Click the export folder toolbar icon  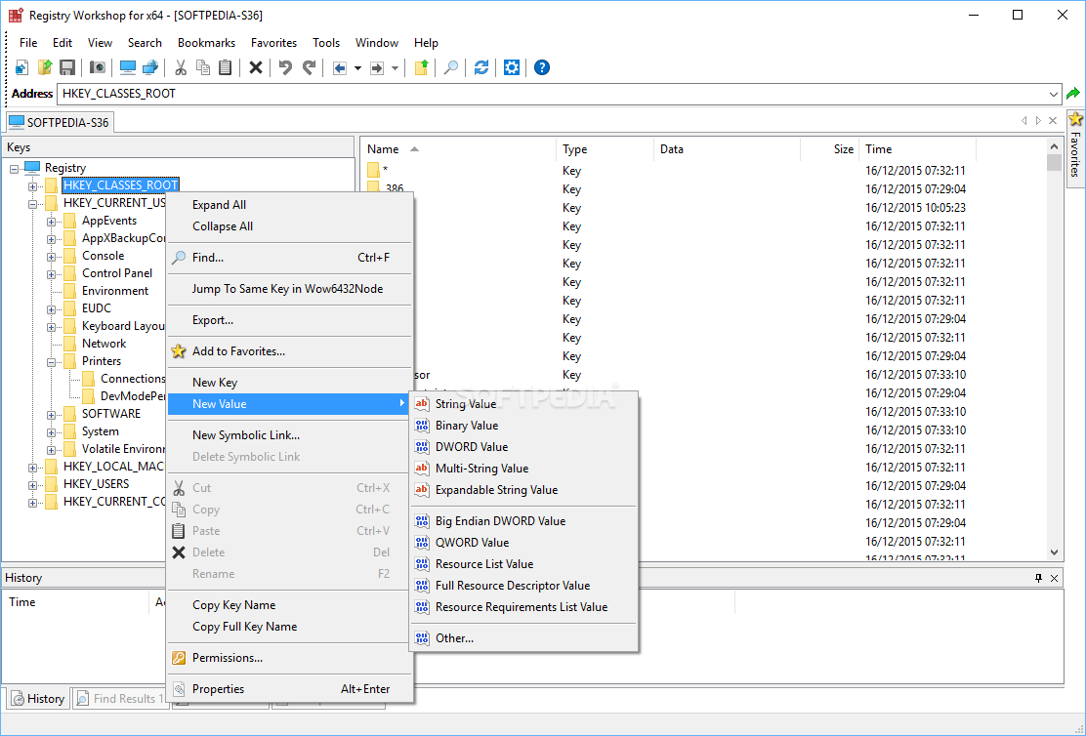(x=45, y=67)
